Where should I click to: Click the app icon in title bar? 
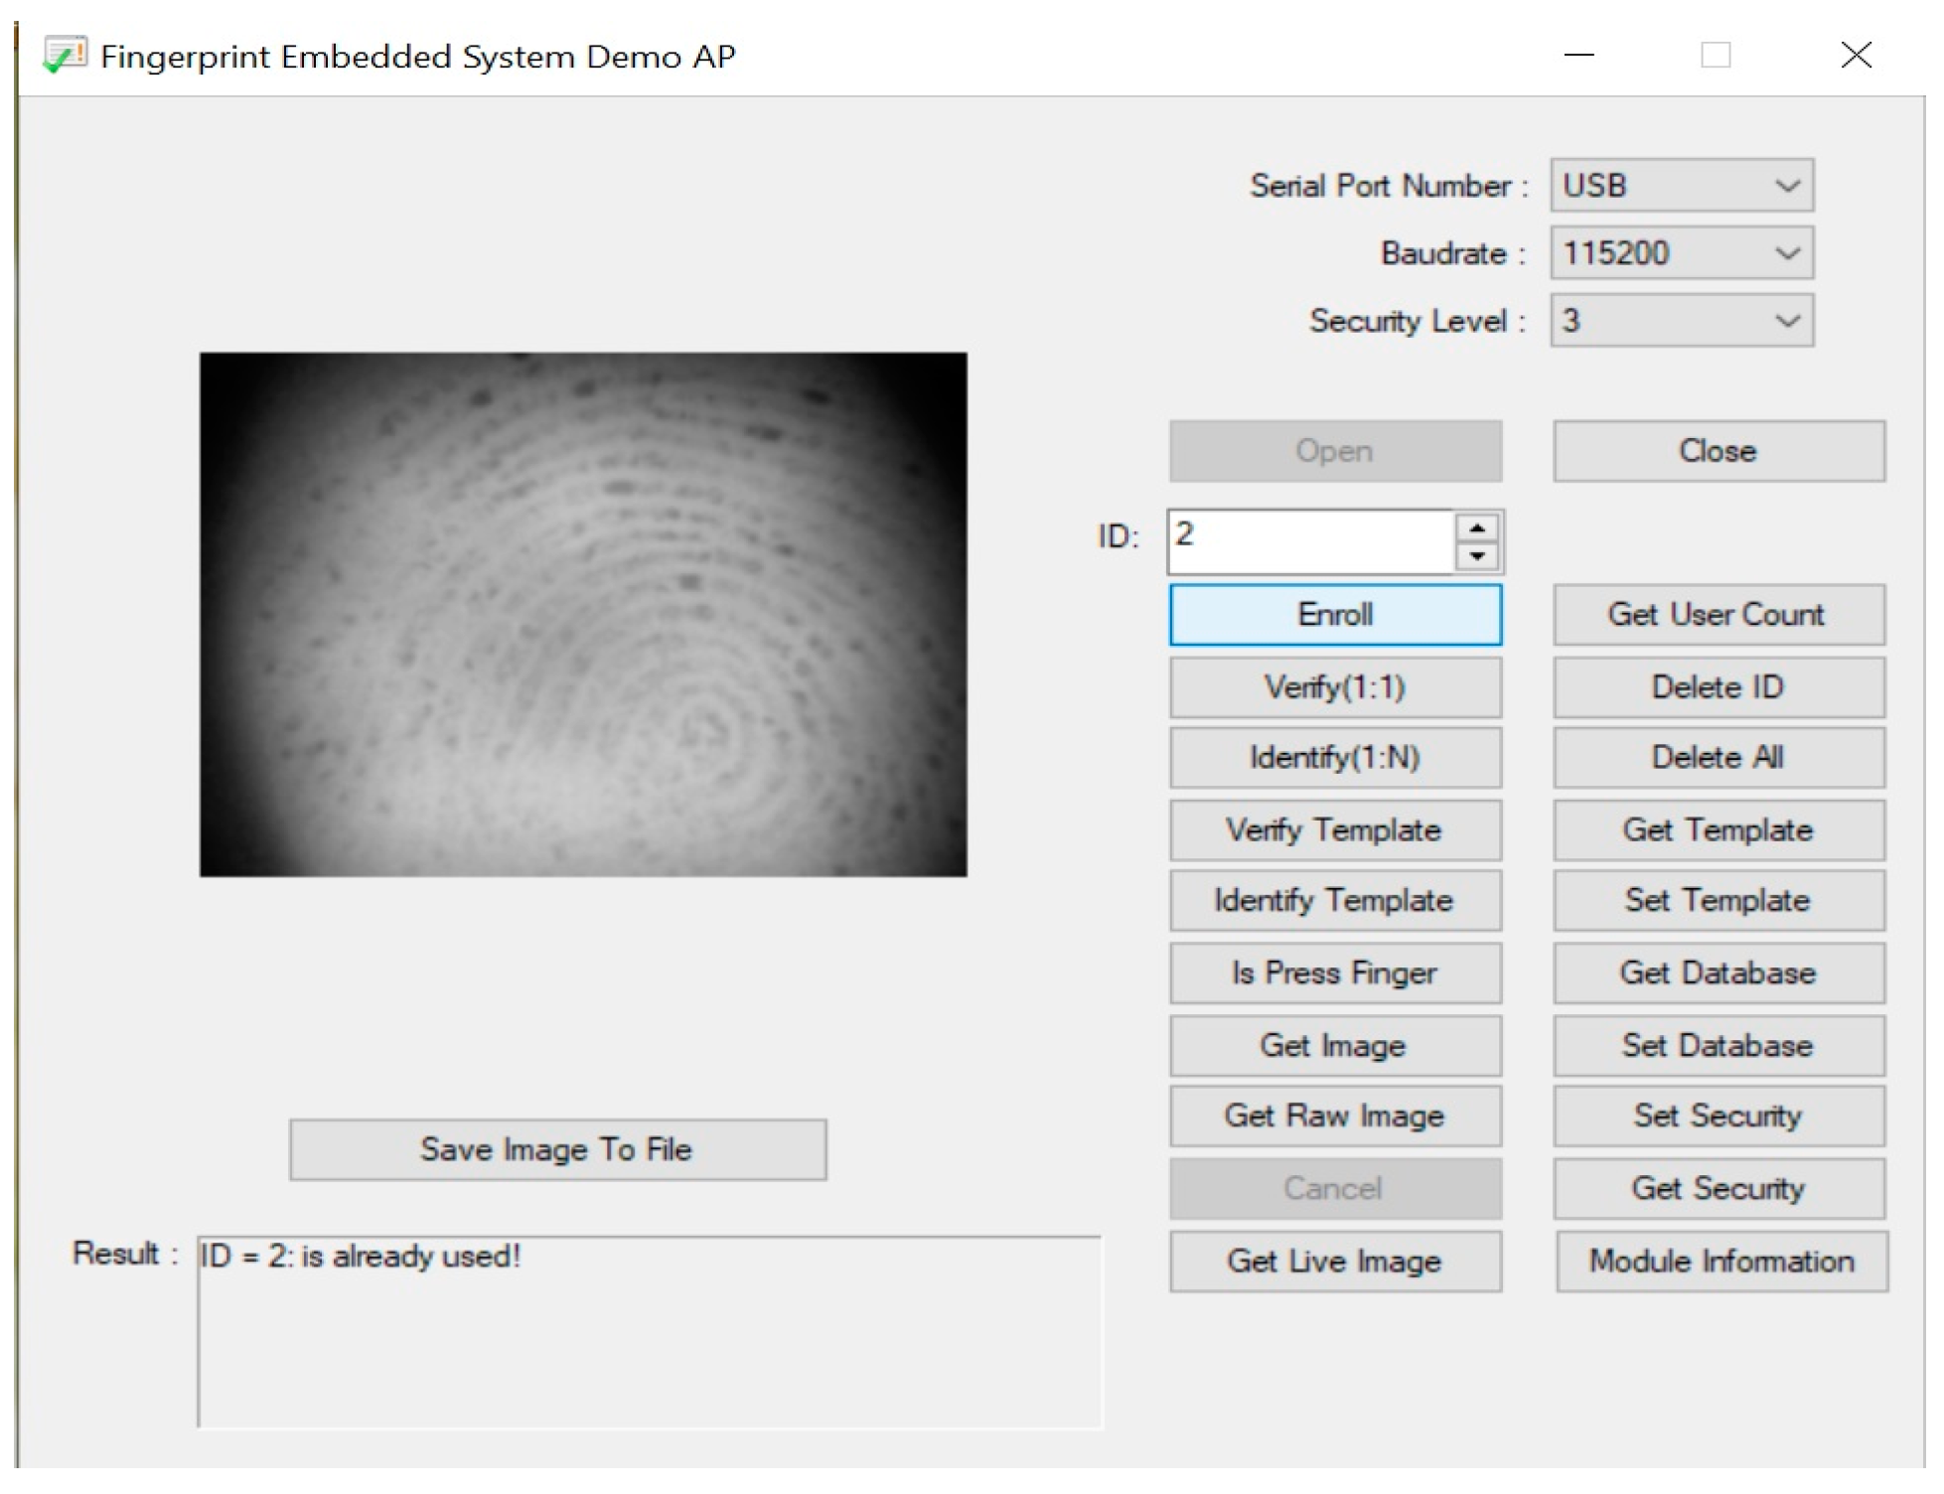pos(65,56)
